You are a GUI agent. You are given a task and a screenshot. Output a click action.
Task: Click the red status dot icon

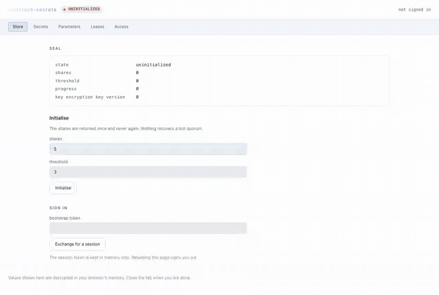[x=64, y=9]
